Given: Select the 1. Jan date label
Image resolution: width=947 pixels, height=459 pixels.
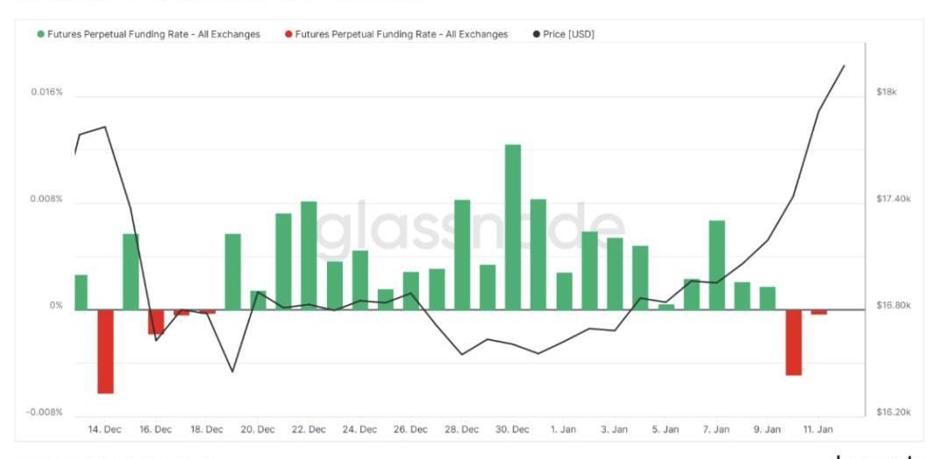Looking at the screenshot, I should [564, 429].
